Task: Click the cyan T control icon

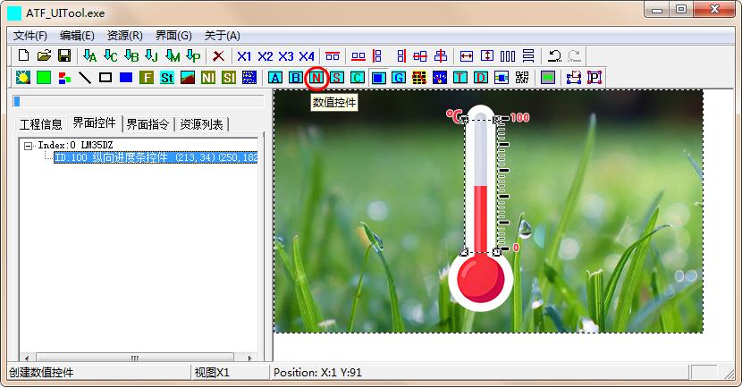Action: [460, 77]
